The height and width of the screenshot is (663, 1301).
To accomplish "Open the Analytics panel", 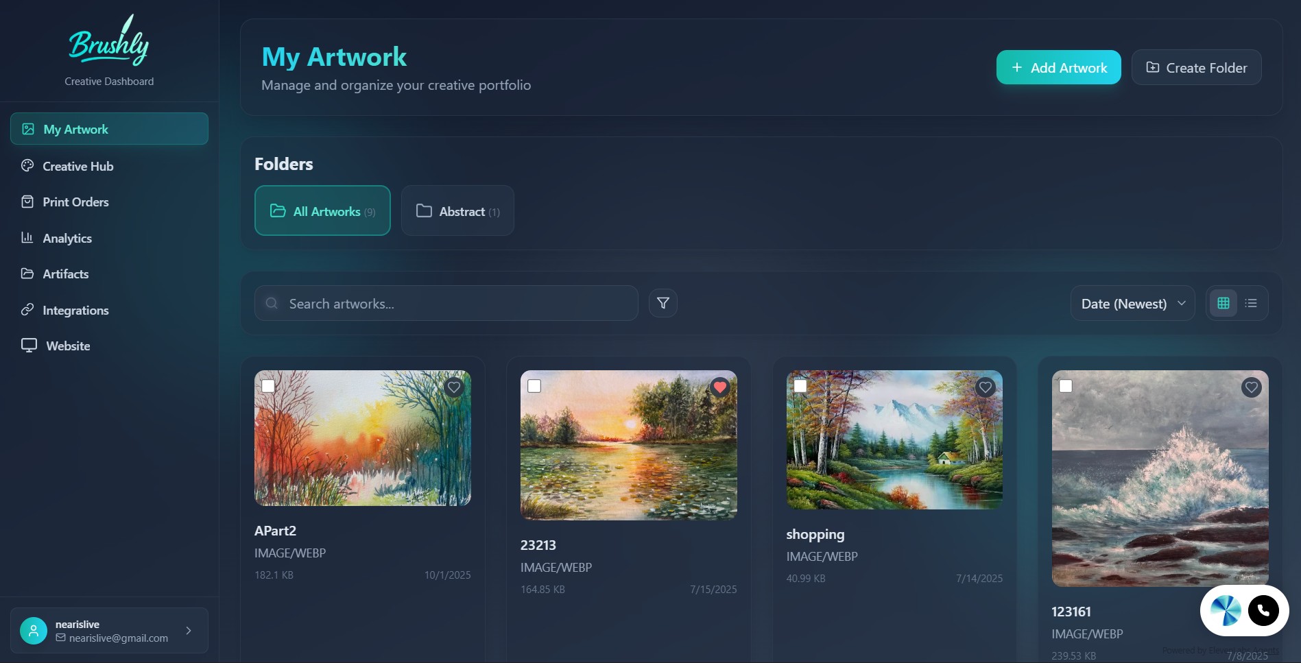I will coord(67,238).
